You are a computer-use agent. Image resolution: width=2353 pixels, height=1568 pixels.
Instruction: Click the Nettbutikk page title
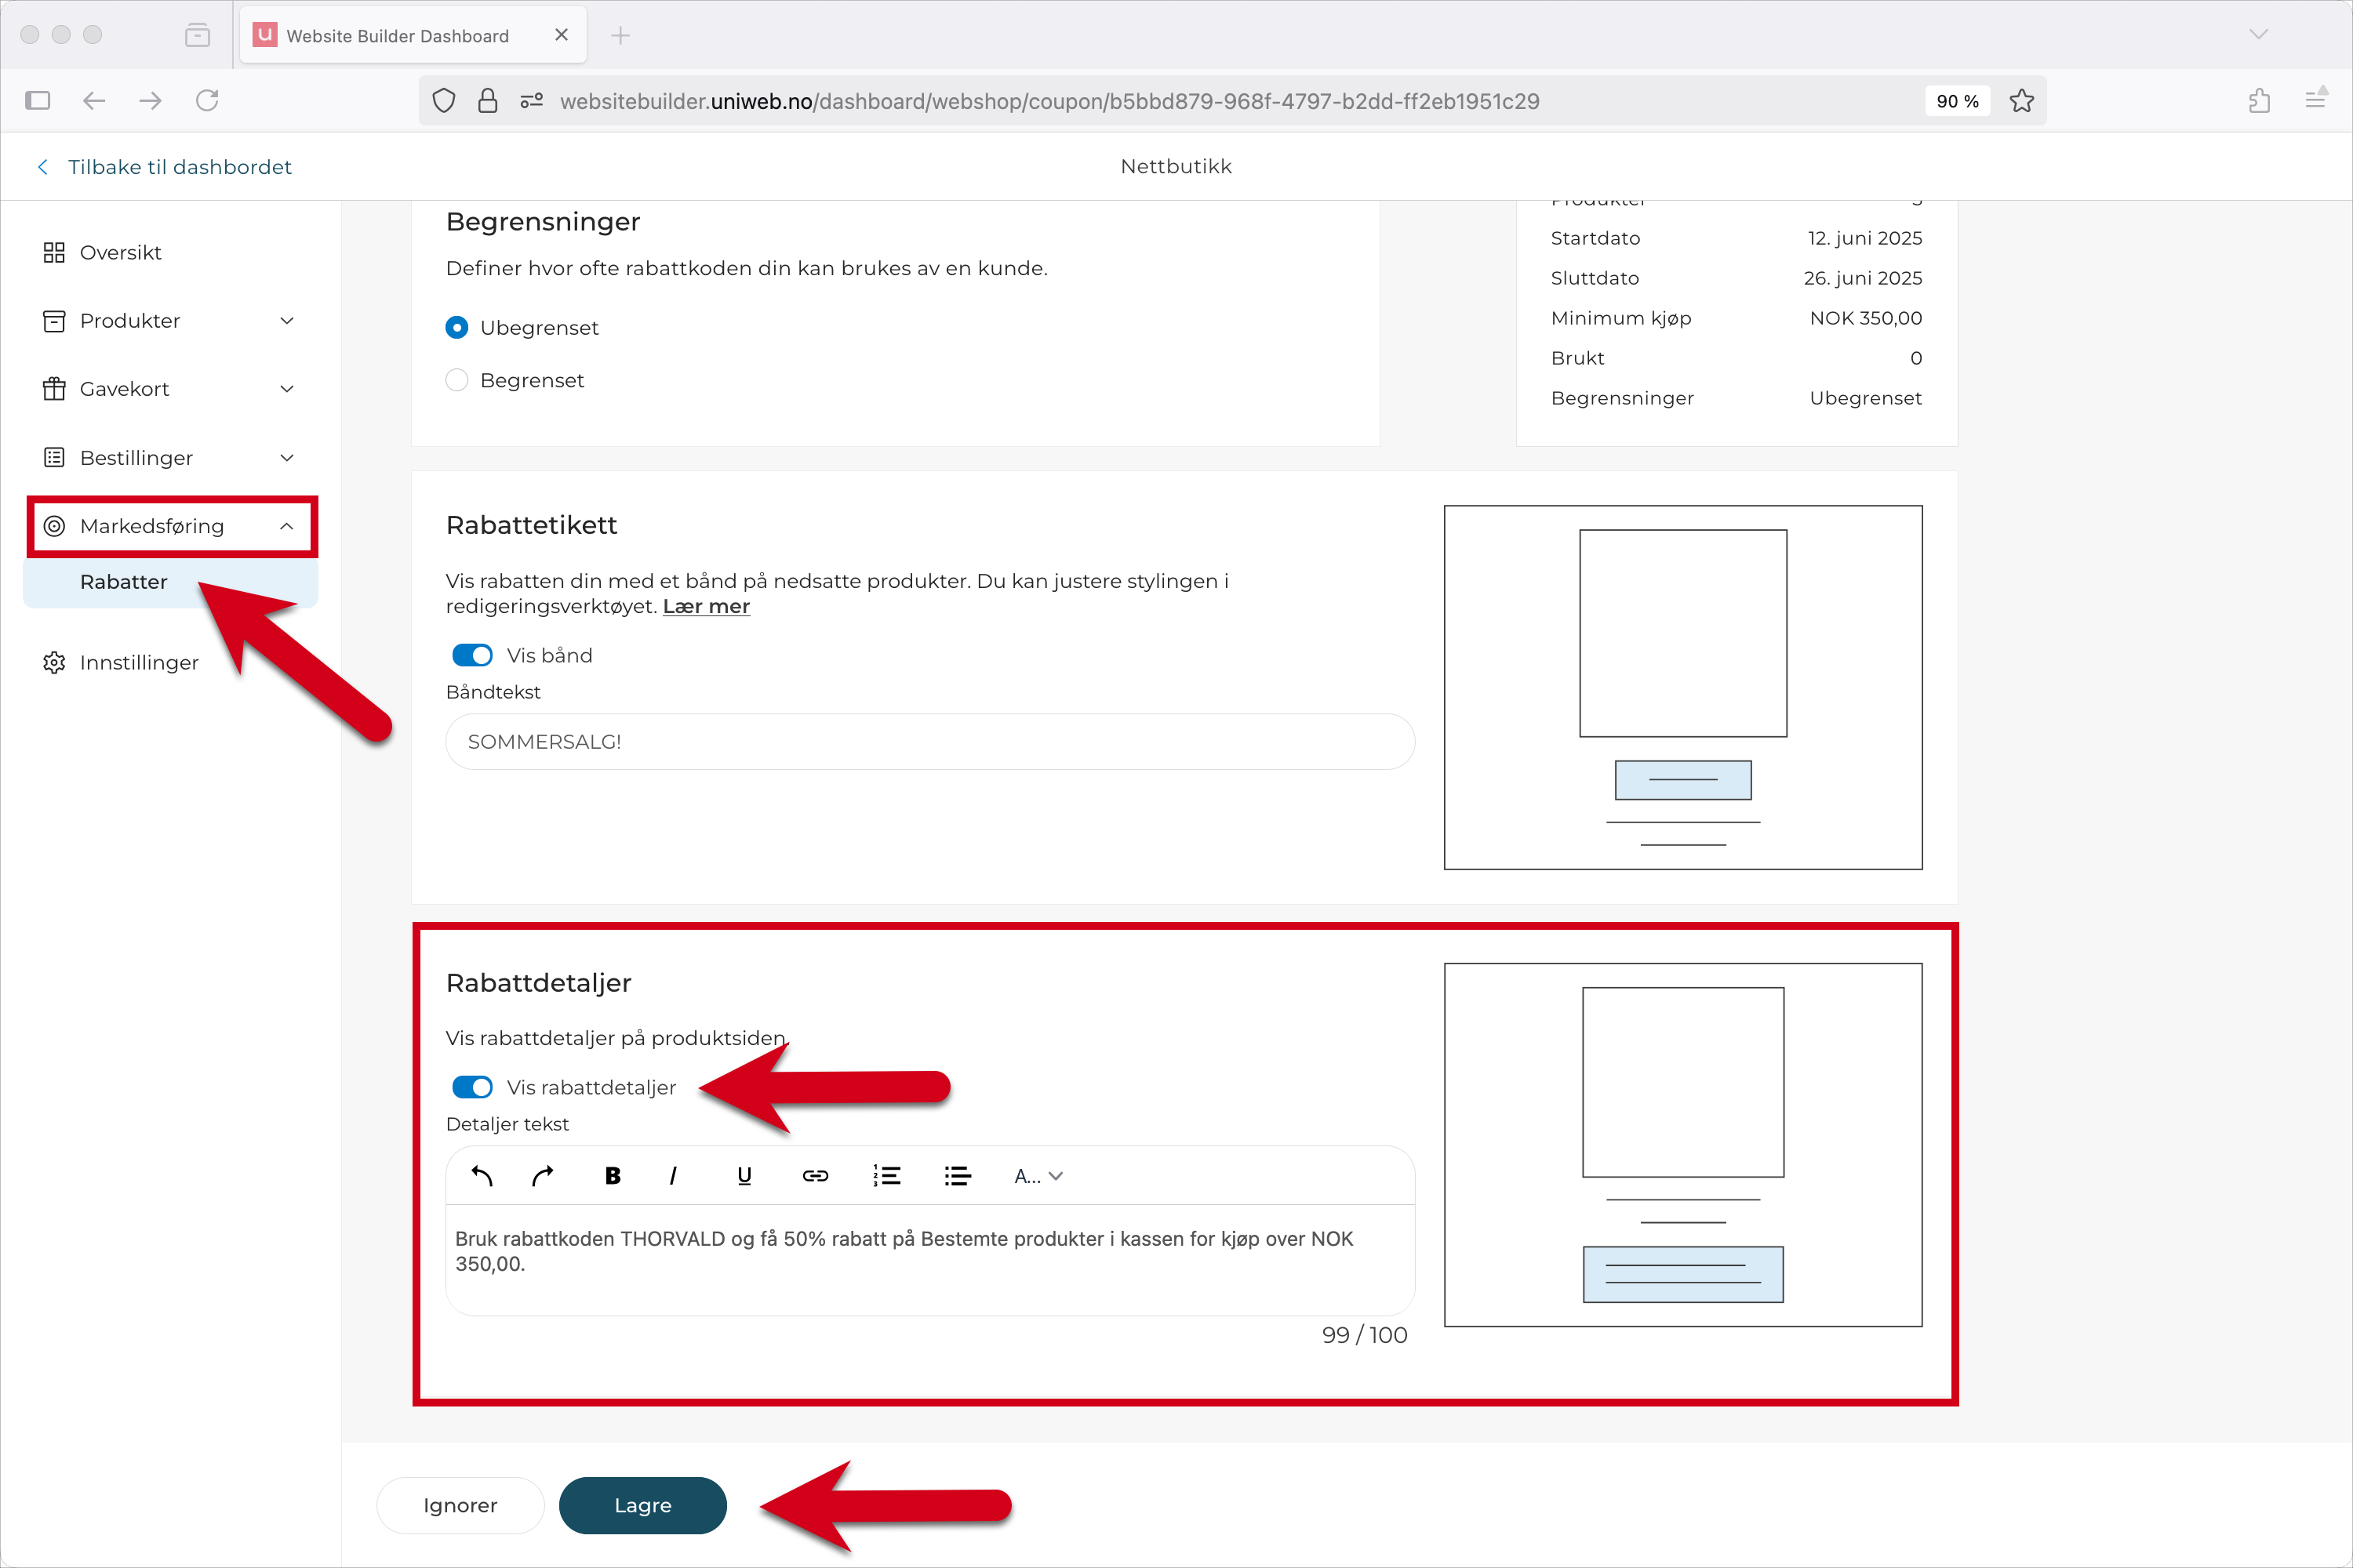(1176, 167)
